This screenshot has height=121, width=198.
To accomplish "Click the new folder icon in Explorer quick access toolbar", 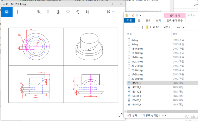I will [137, 15].
